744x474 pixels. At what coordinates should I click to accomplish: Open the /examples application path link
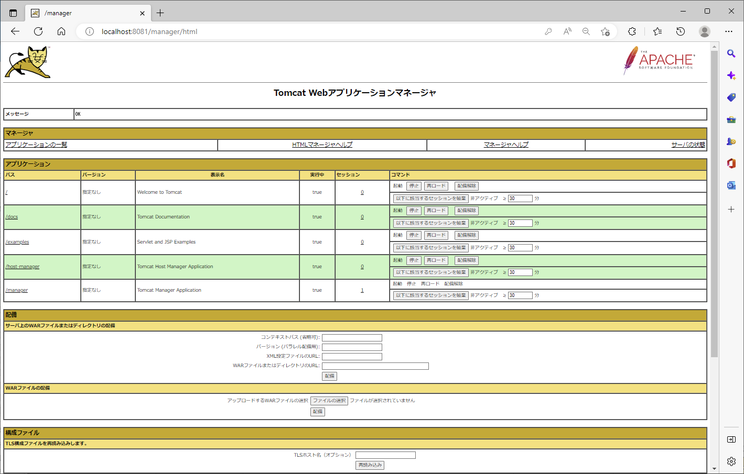(17, 242)
